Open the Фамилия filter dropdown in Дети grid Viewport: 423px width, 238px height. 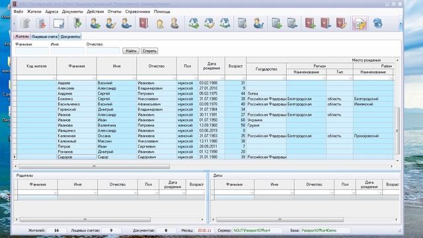(x=251, y=192)
